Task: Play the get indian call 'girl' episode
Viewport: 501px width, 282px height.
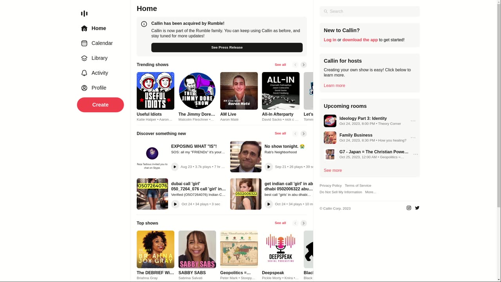Action: click(x=269, y=204)
